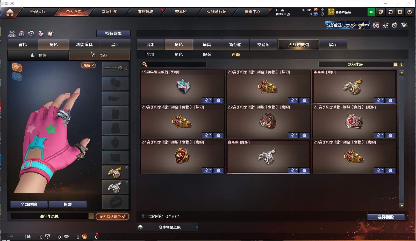Click the GP renew icon on 魔龙戒

(293, 170)
